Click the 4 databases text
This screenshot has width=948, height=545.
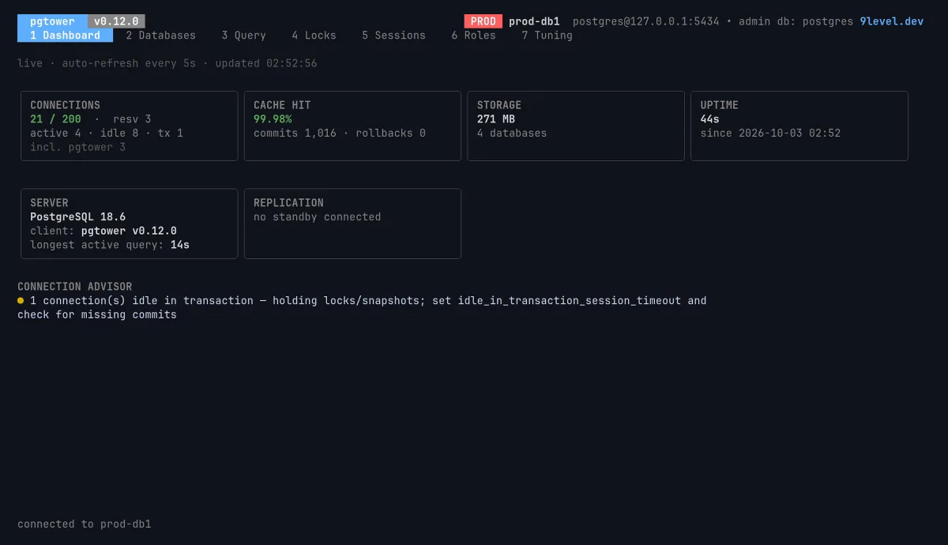coord(512,133)
